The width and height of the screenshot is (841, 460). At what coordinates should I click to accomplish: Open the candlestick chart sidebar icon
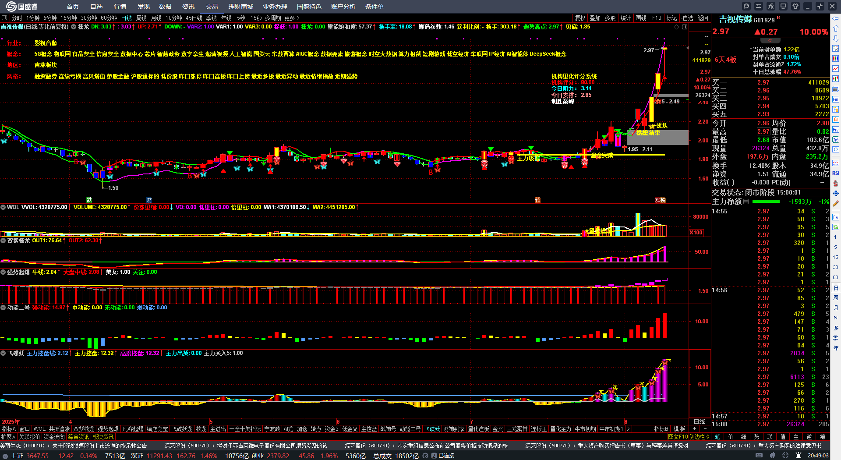(836, 79)
